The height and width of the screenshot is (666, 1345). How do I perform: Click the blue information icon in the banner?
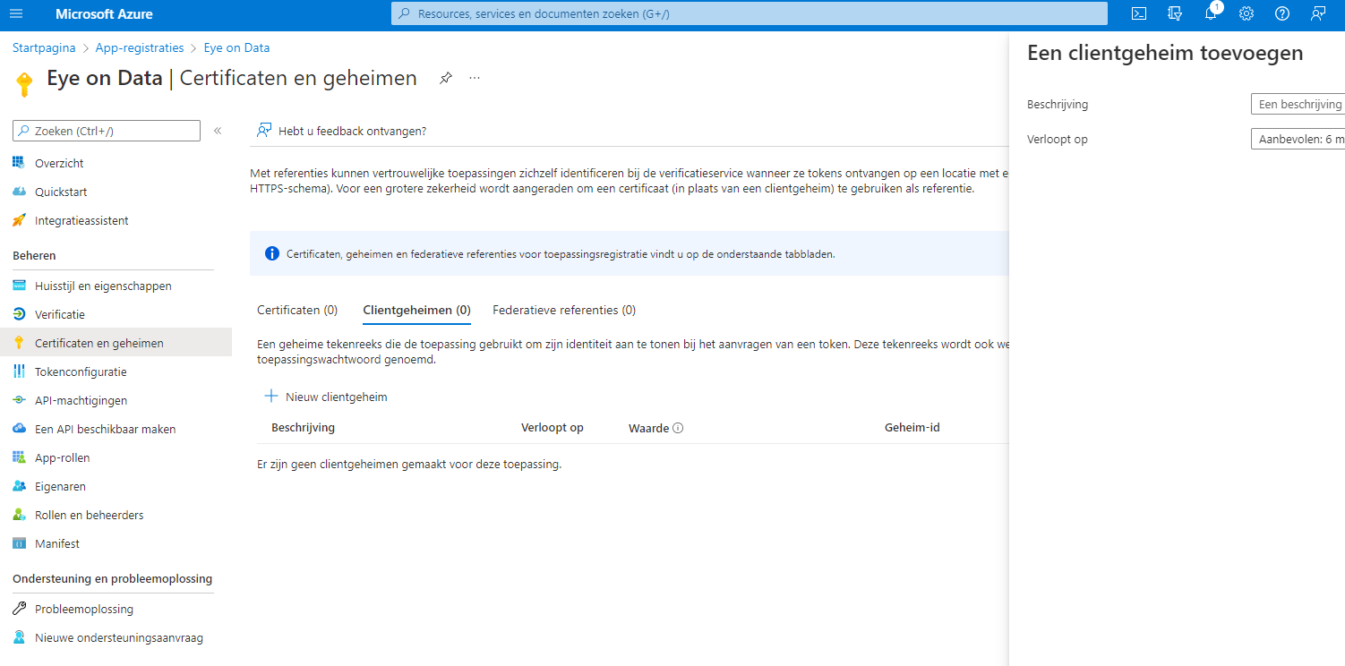(272, 253)
